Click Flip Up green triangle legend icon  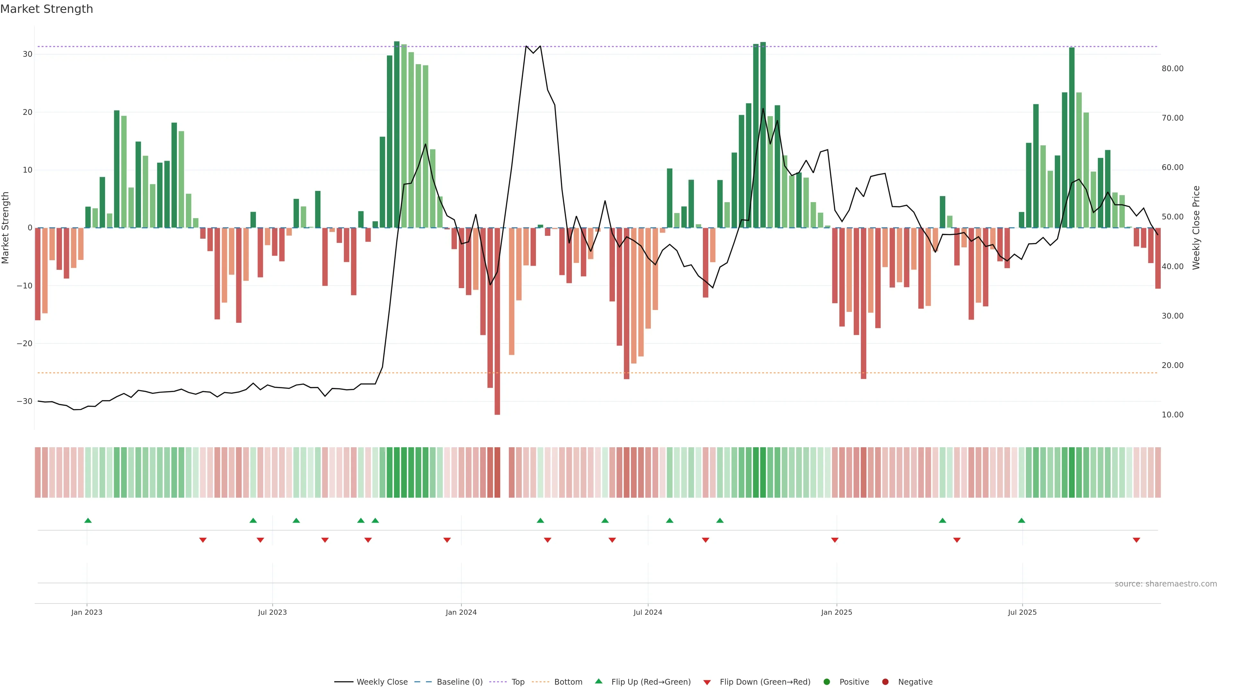tap(598, 681)
